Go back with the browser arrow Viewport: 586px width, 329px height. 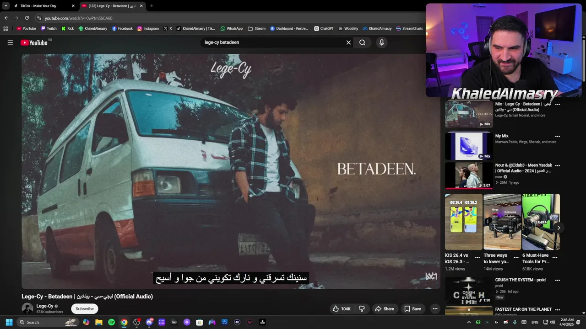click(6, 18)
